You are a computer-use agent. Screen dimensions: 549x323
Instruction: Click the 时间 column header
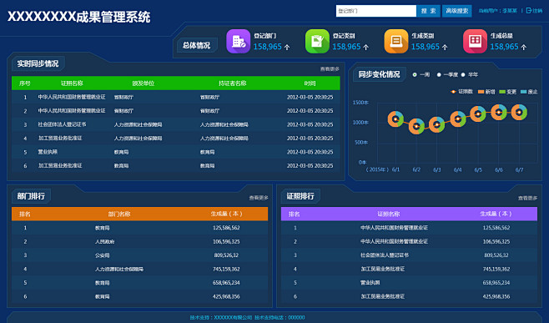pyautogui.click(x=310, y=83)
